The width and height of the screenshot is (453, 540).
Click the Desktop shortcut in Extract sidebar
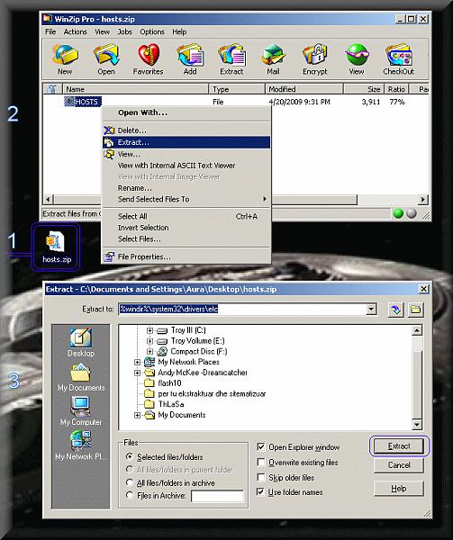click(81, 342)
